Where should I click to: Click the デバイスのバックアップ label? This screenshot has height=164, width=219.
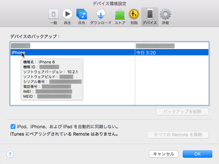[35, 36]
